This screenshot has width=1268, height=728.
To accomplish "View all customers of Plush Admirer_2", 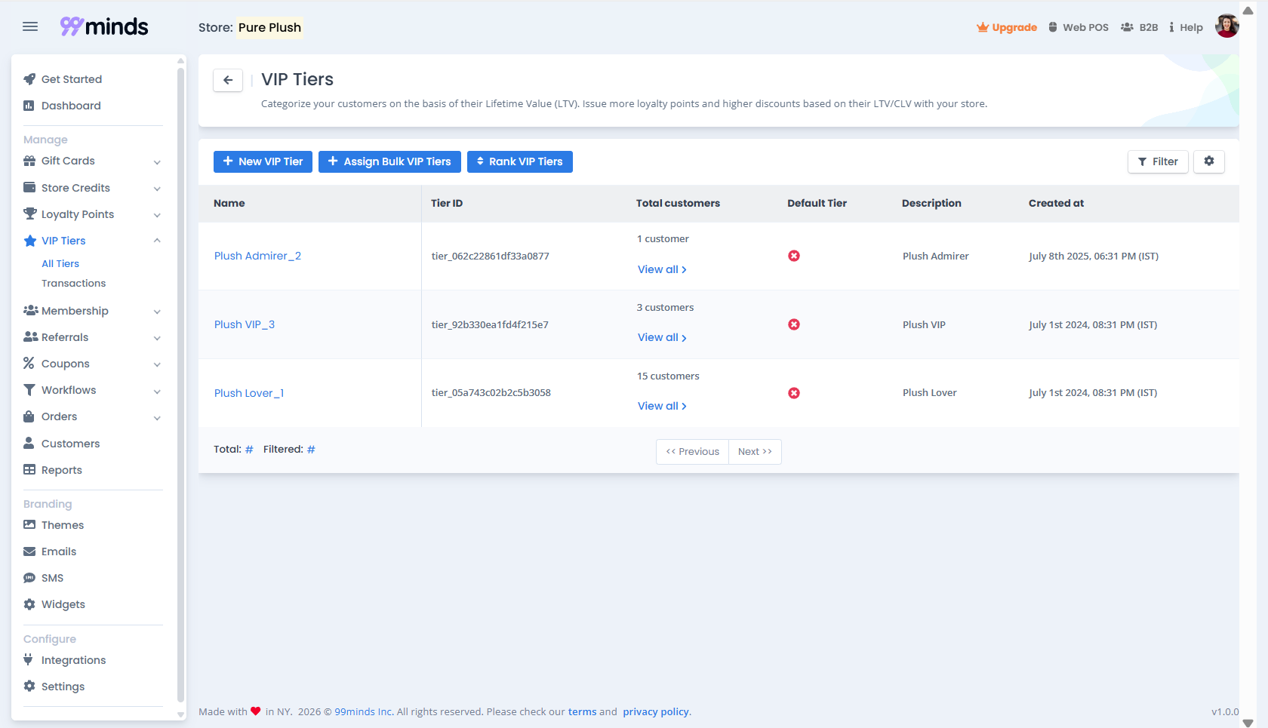I will pyautogui.click(x=662, y=269).
